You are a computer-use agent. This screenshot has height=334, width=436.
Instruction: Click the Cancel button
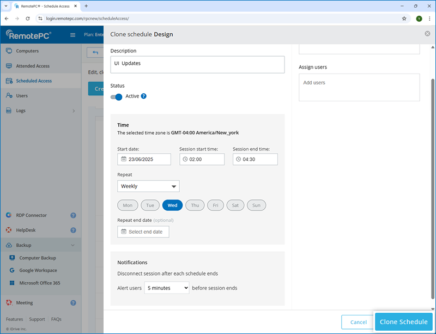click(358, 322)
